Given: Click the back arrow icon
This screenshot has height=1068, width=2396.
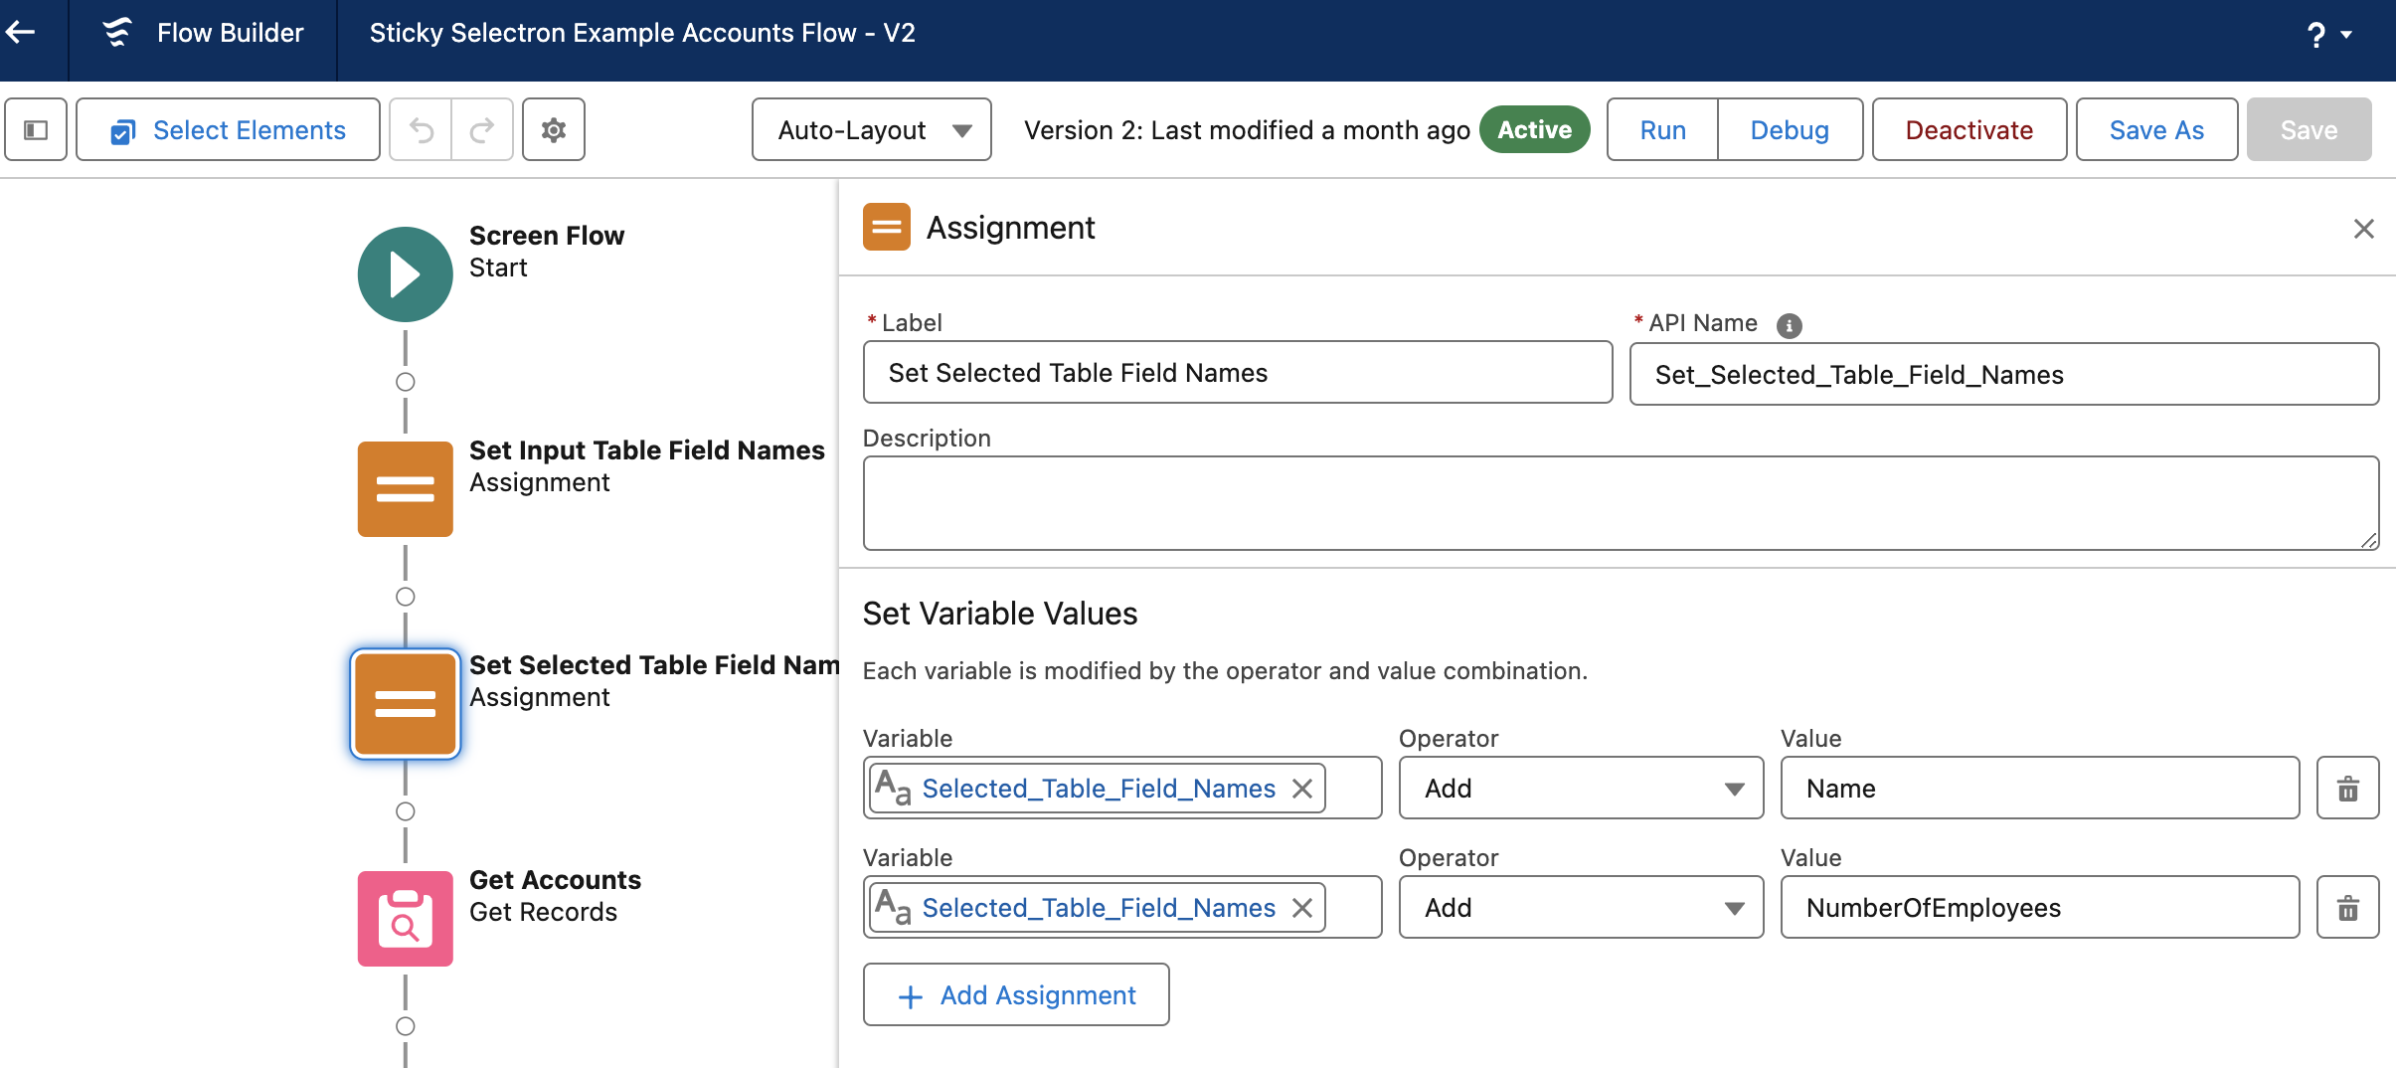Looking at the screenshot, I should click(x=21, y=33).
